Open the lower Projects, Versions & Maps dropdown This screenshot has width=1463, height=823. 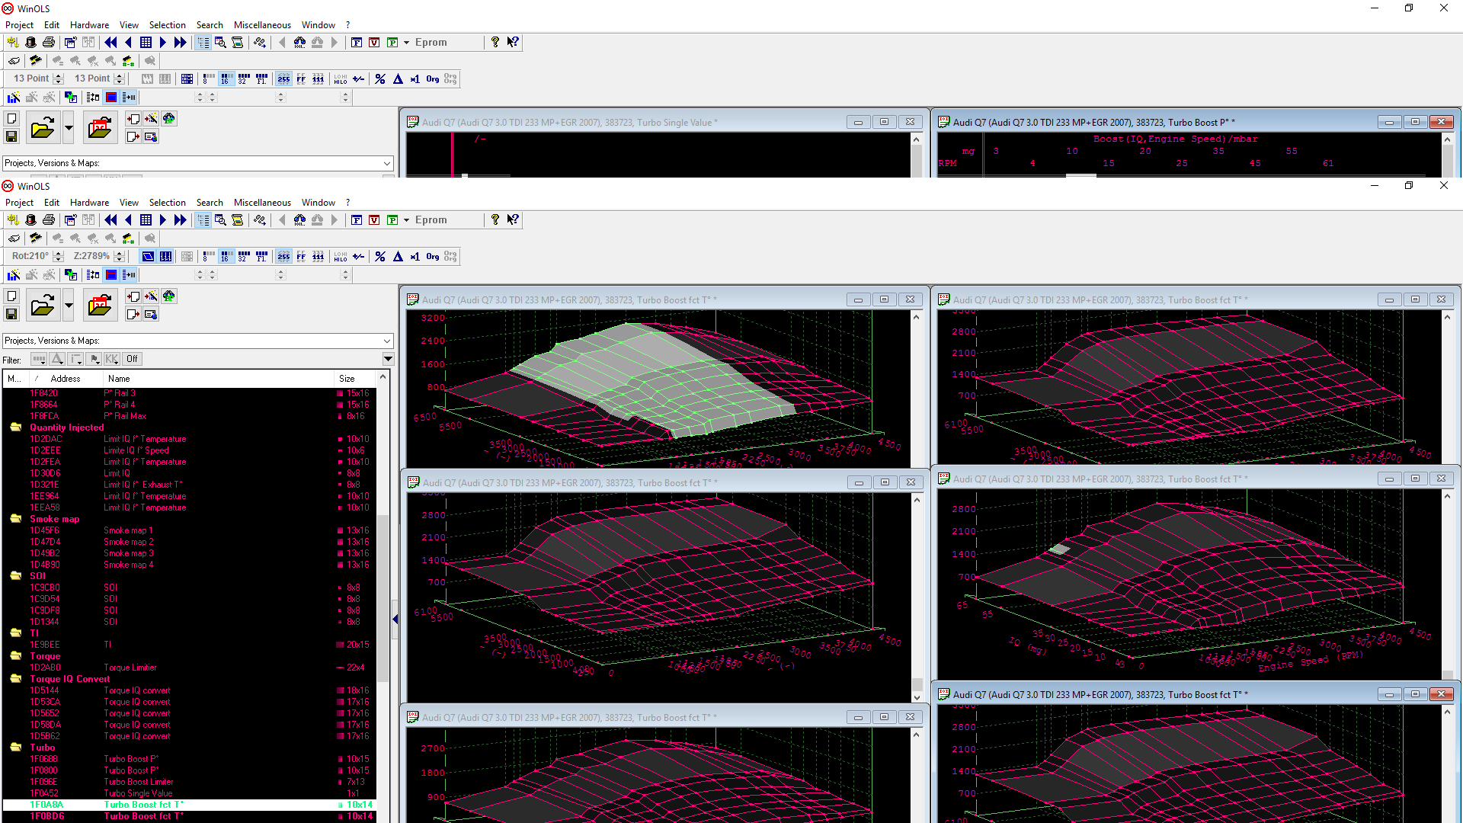point(386,341)
